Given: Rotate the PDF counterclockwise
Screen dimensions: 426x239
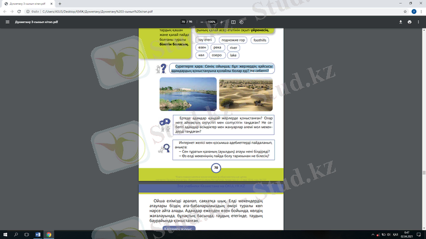Looking at the screenshot, I should pyautogui.click(x=242, y=22).
